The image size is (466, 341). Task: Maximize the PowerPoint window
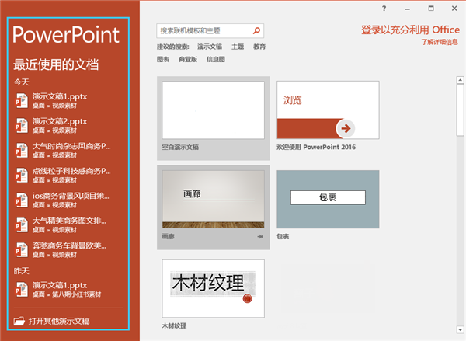[x=431, y=9]
